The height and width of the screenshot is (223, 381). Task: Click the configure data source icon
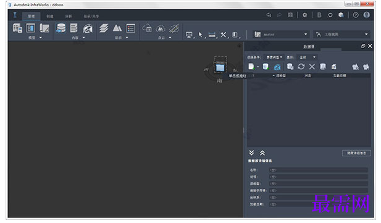(323, 67)
